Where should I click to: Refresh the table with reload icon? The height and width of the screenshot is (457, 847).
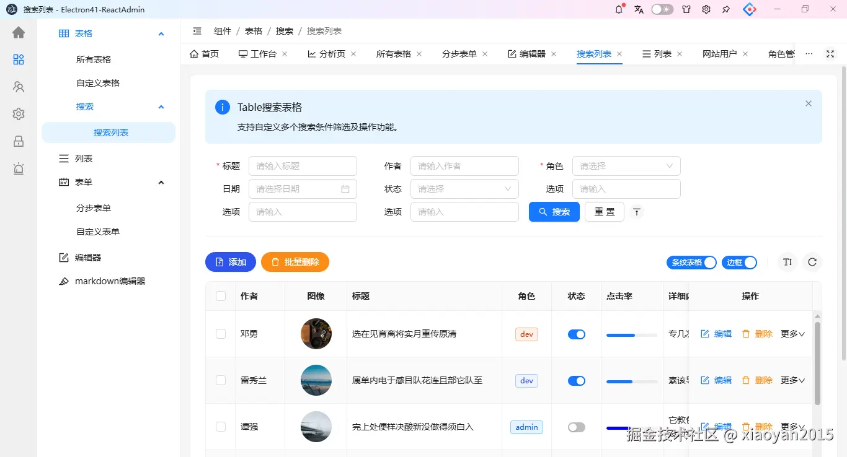point(812,262)
